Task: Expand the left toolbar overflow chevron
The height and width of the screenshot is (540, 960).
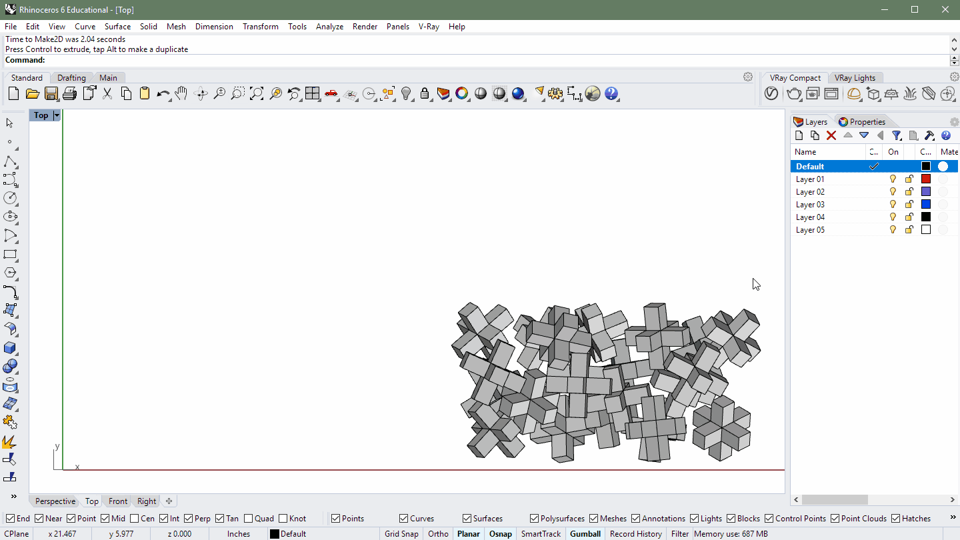Action: click(13, 496)
